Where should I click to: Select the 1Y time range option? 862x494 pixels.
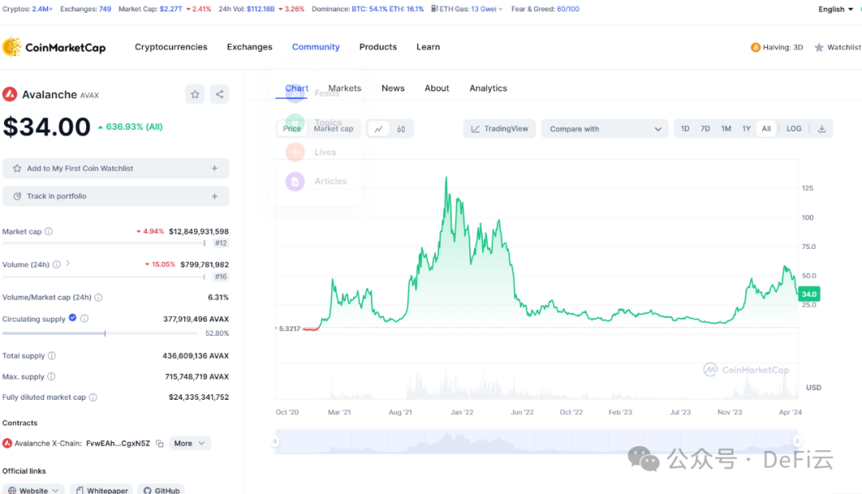coord(746,128)
